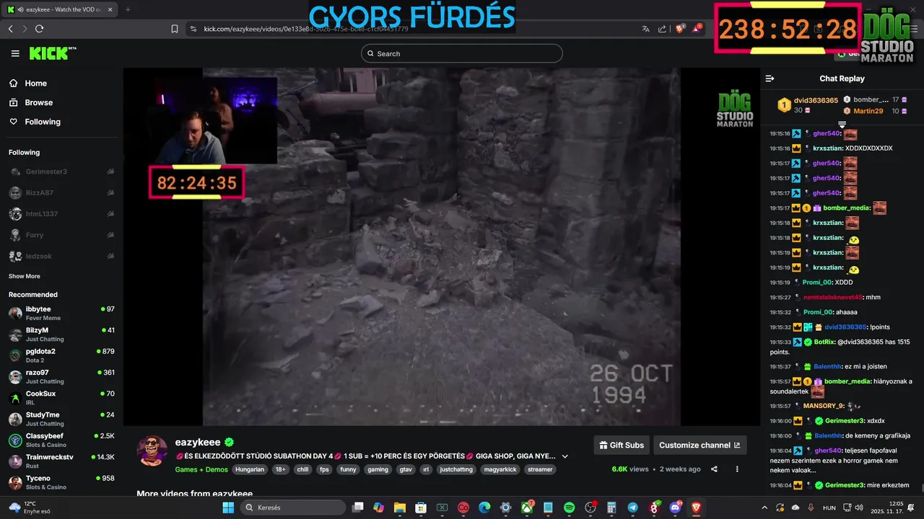Click leaderboard user dvid3636365
Image resolution: width=924 pixels, height=519 pixels.
tap(816, 100)
